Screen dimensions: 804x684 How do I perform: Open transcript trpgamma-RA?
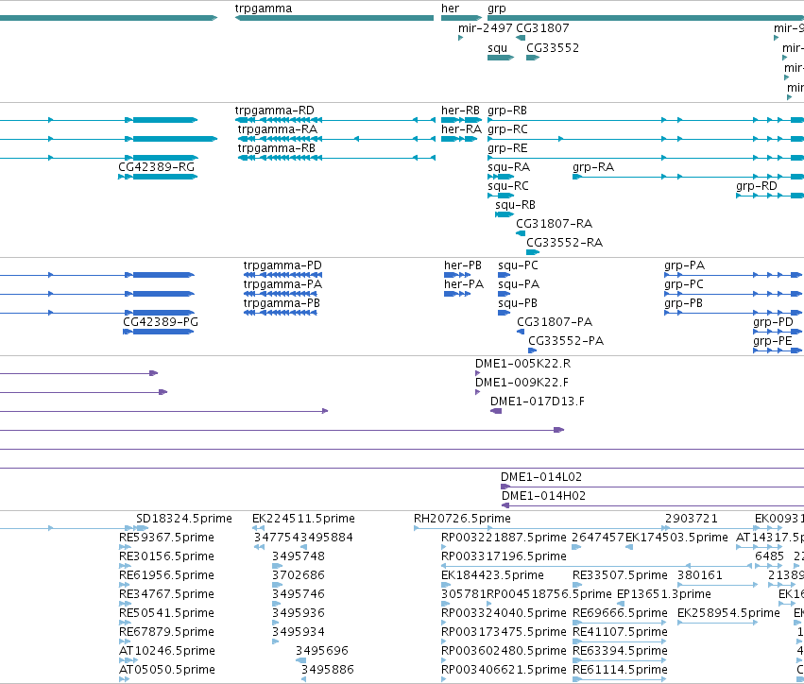point(278,129)
